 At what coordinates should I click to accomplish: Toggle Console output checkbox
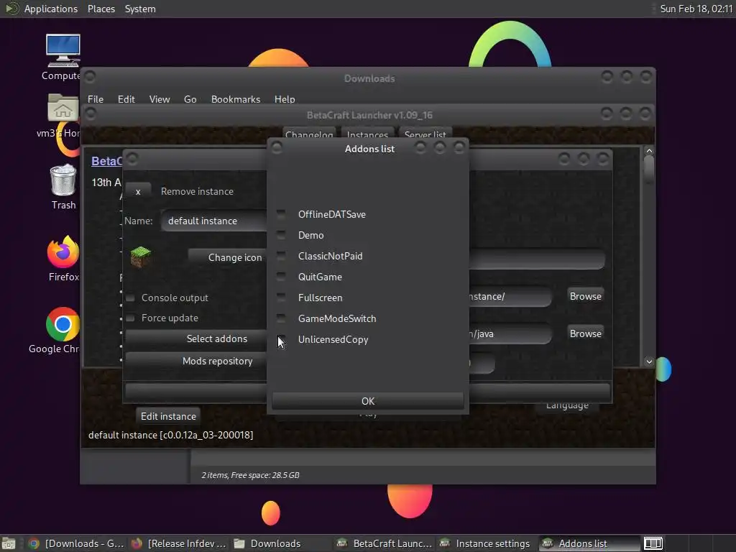point(131,298)
